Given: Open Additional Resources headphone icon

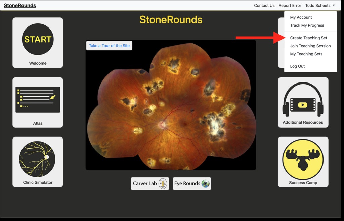Looking at the screenshot, I should (303, 99).
